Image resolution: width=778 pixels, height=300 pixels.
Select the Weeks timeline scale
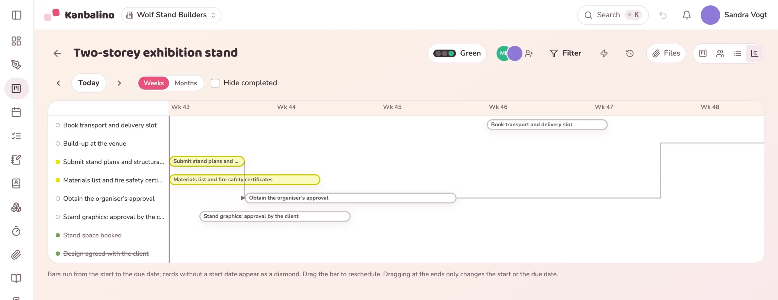pos(153,83)
